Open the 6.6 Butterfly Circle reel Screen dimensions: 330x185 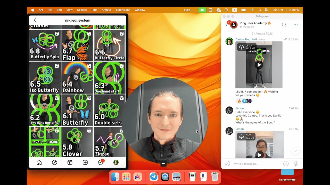(x=110, y=45)
